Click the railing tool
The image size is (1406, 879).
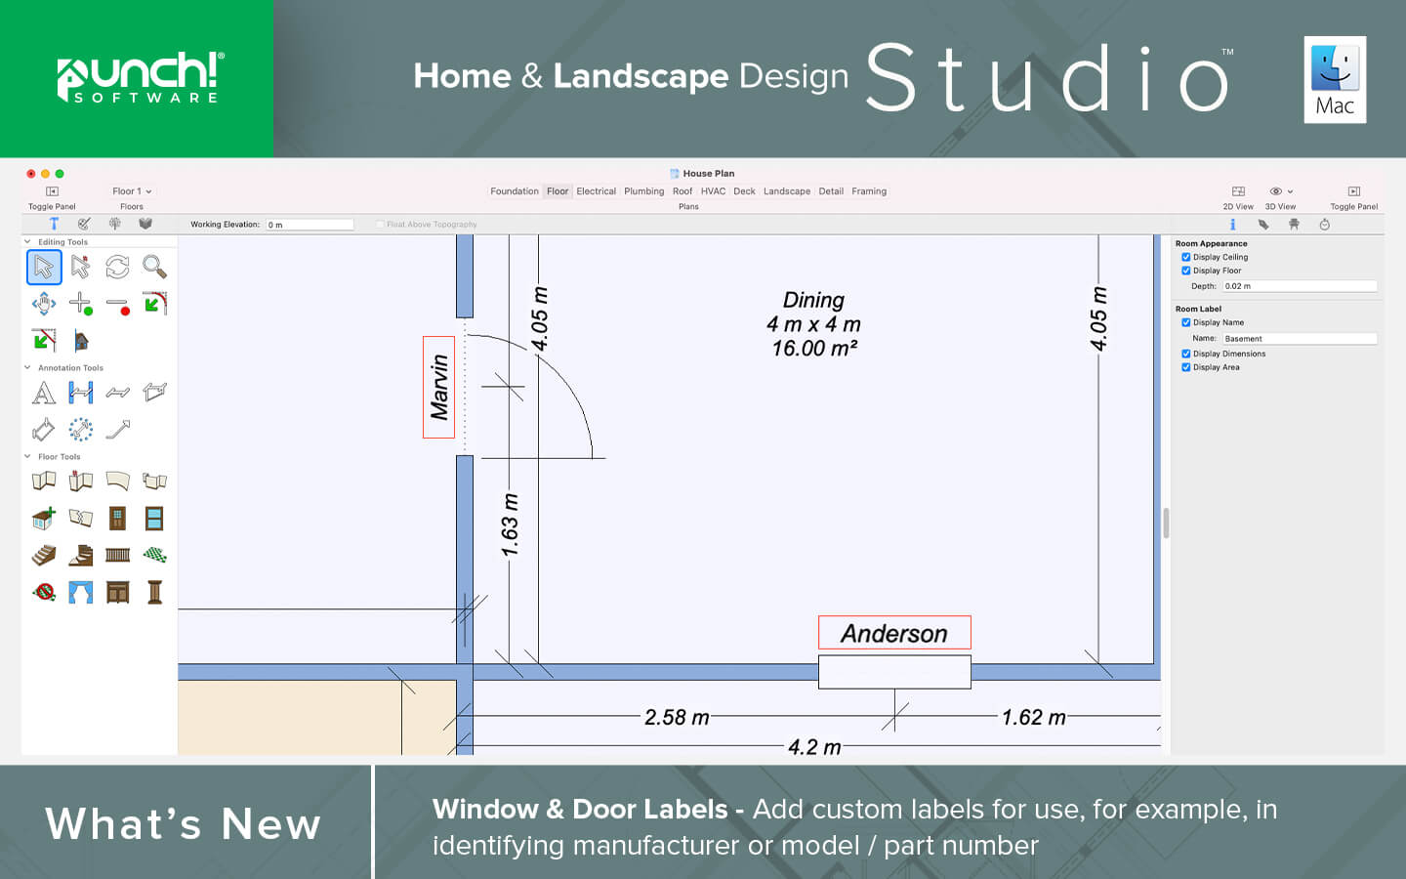coord(117,555)
